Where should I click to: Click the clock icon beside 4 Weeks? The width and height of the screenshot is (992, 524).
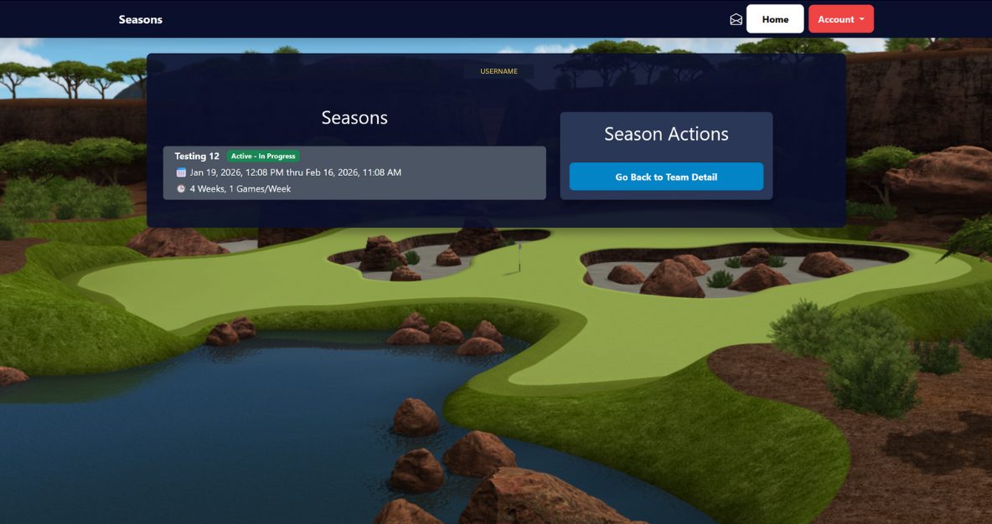click(181, 189)
